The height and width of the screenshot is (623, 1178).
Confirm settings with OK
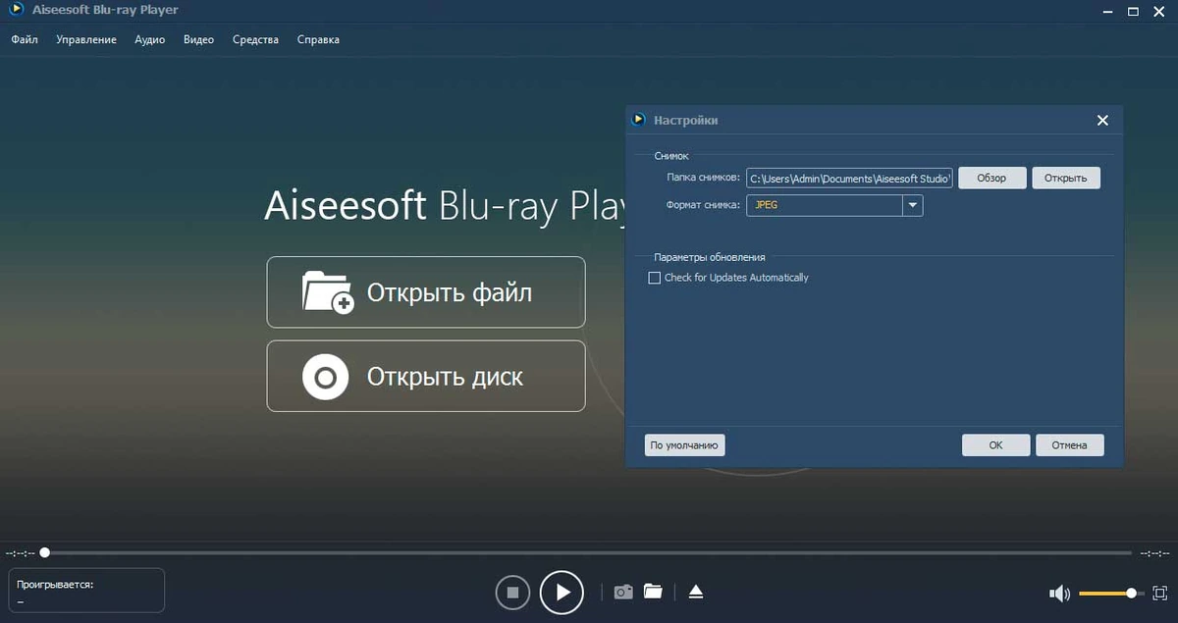(x=995, y=445)
